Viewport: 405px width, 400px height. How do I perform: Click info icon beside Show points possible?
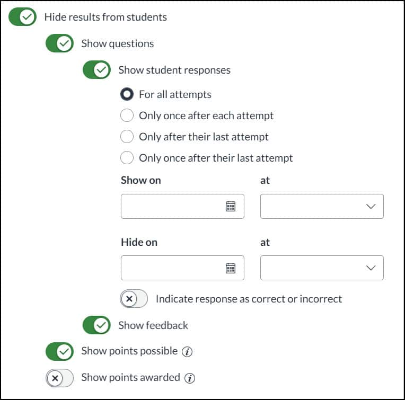pos(186,351)
